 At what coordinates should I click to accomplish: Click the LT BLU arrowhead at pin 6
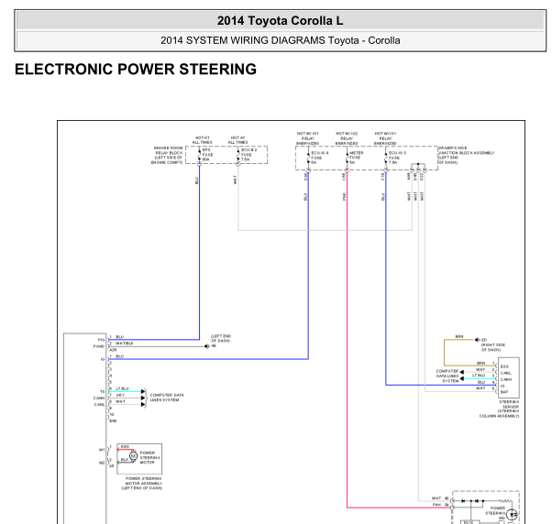pos(143,391)
